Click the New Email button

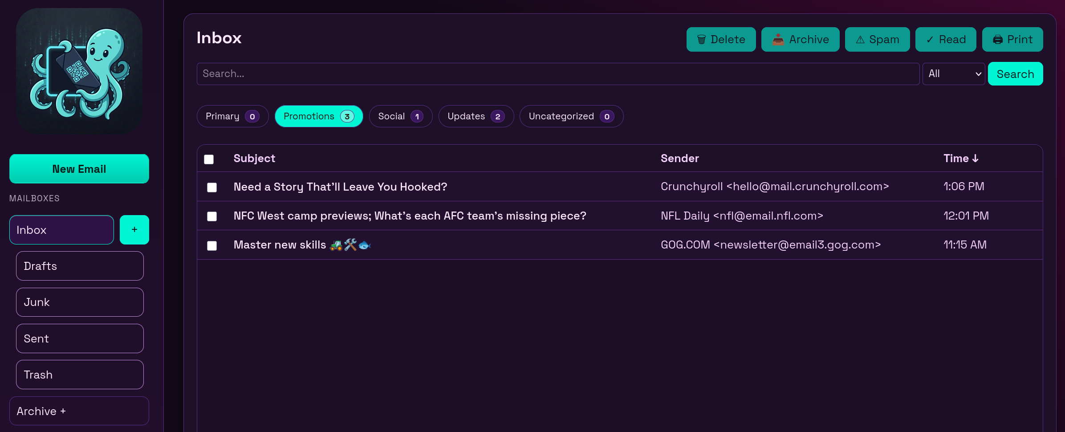(x=79, y=169)
